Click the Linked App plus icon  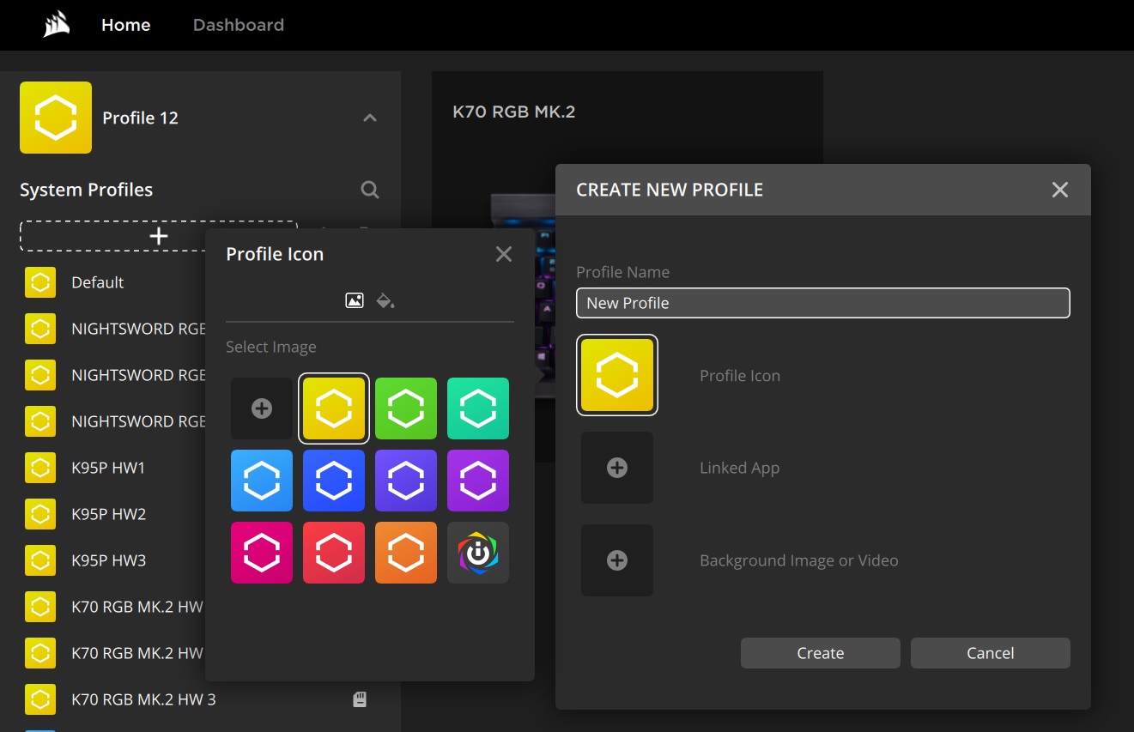(617, 468)
